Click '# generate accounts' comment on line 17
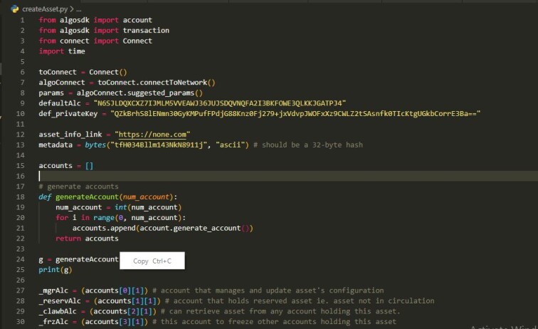The width and height of the screenshot is (538, 329). coord(78,187)
